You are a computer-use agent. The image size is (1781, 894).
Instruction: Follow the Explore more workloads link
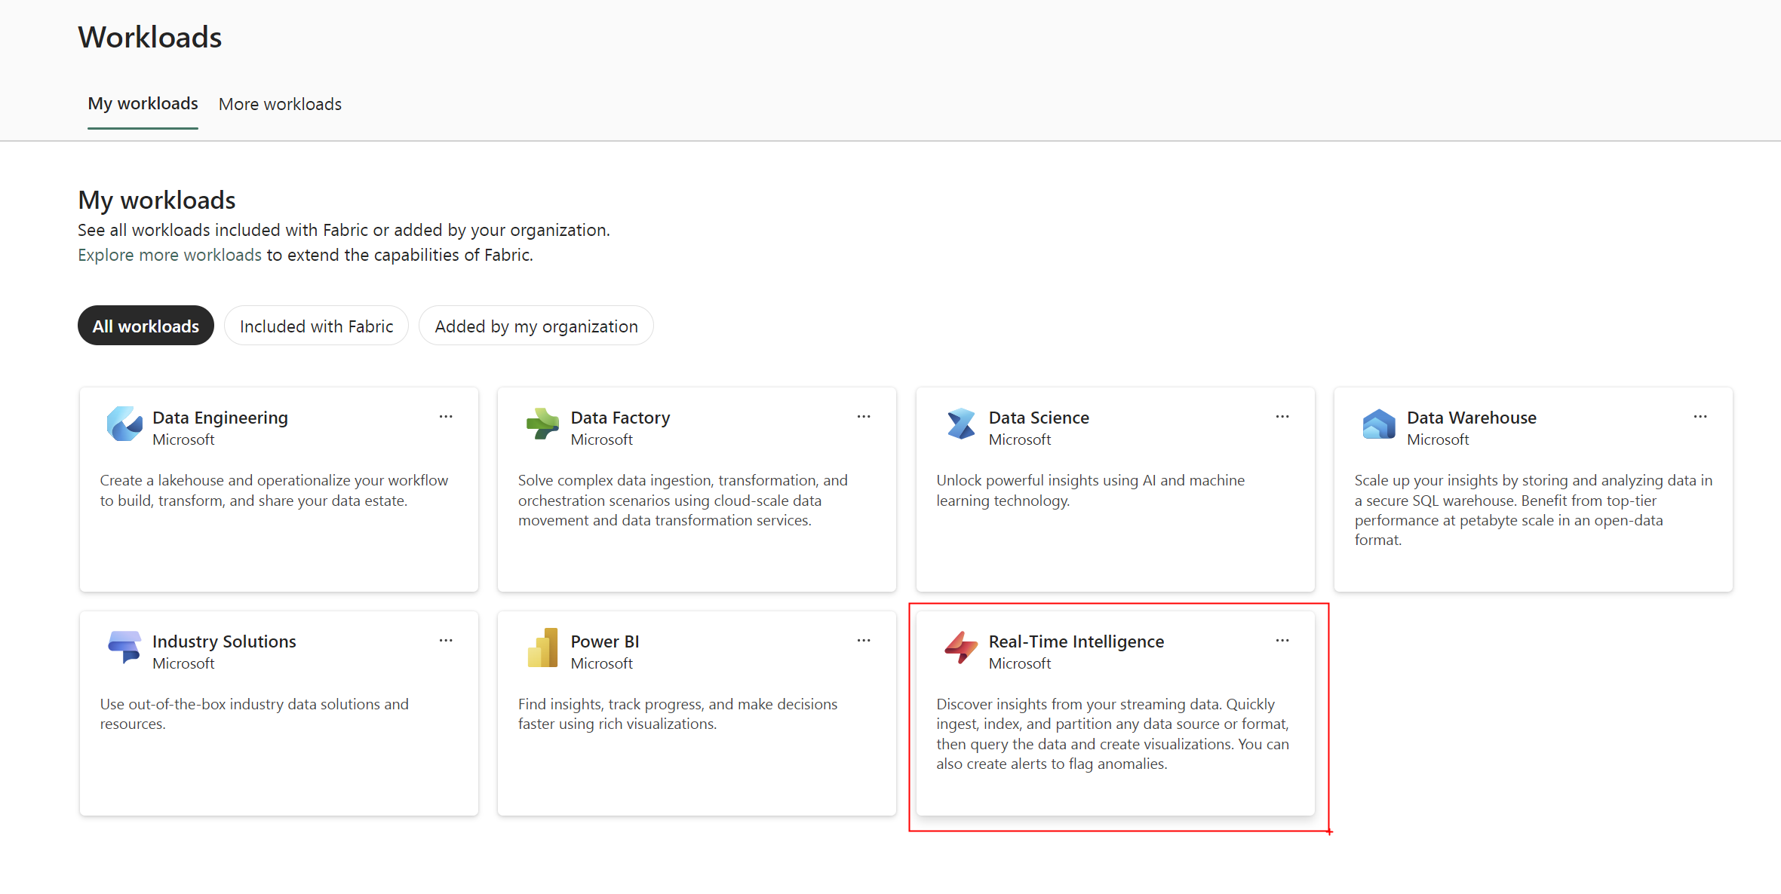click(x=170, y=256)
